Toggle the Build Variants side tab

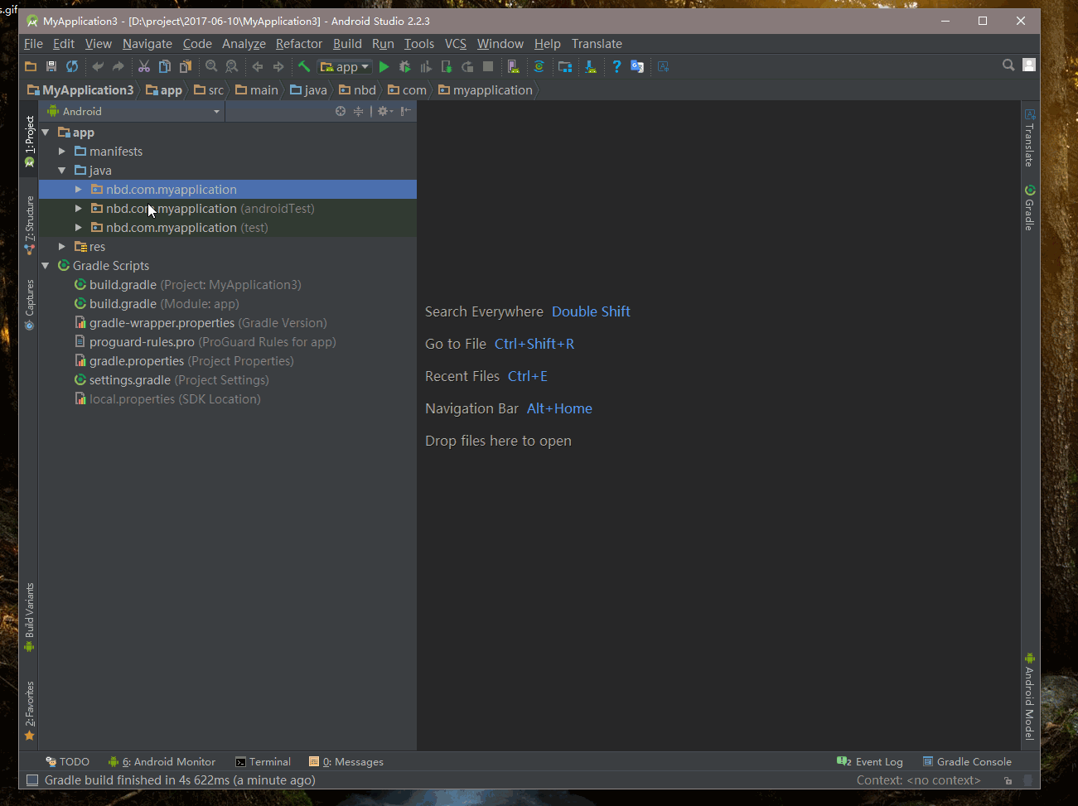tap(30, 617)
